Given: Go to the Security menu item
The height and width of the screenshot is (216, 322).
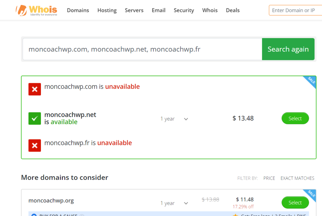Looking at the screenshot, I should (184, 10).
